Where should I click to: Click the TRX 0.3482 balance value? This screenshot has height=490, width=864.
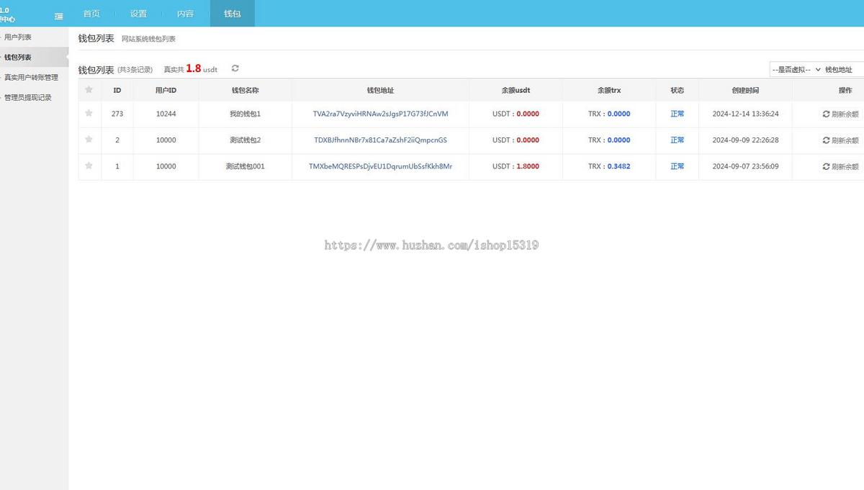(618, 166)
